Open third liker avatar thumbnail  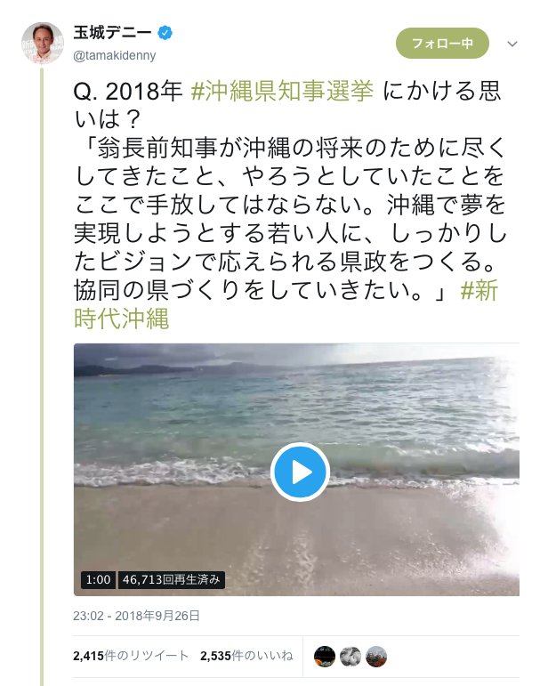376,657
